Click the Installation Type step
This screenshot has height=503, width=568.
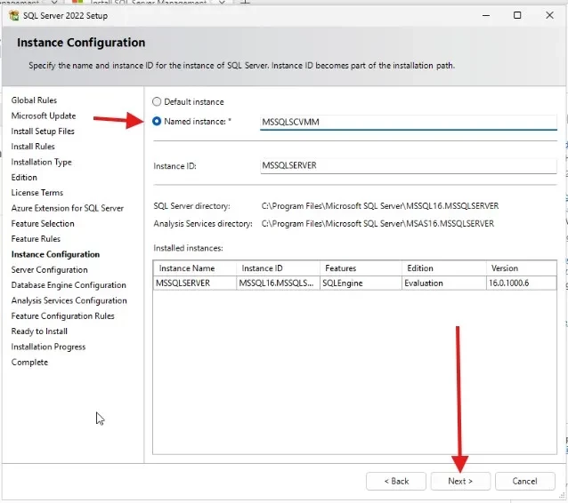(41, 162)
